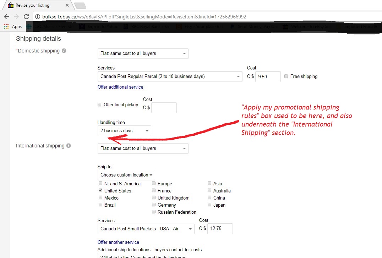Open the Domestic shipping flat cost dropdown
382x258 pixels.
[x=143, y=54]
